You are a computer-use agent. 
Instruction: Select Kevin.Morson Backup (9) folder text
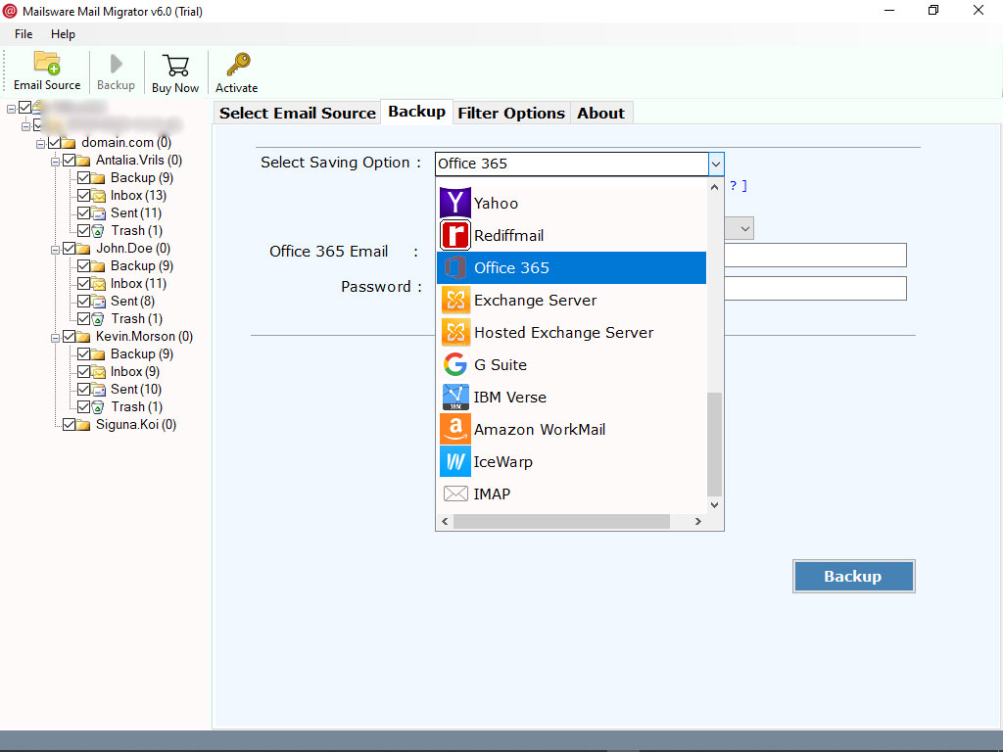pyautogui.click(x=142, y=353)
